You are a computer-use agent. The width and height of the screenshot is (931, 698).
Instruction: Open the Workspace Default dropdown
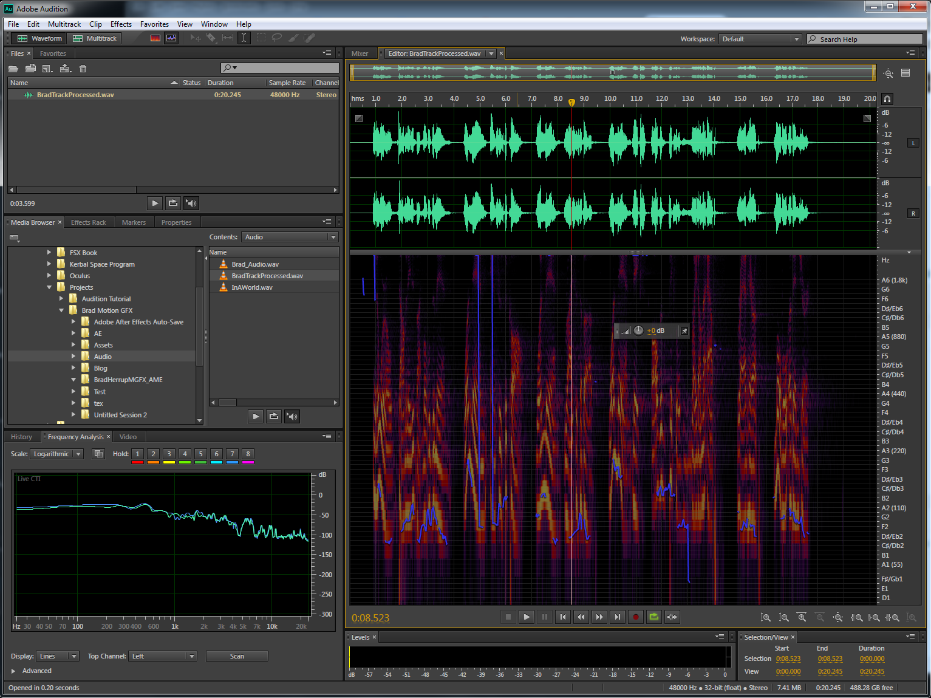coord(760,39)
